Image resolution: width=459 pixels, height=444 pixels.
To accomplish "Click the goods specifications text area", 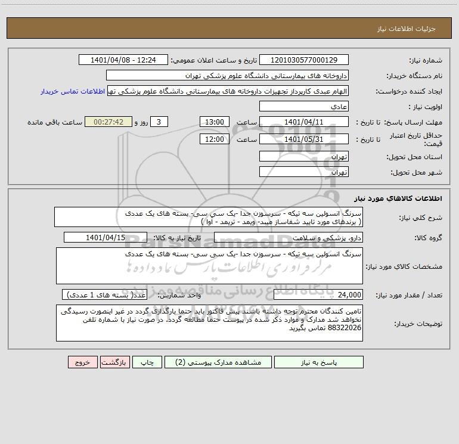I will tap(209, 266).
